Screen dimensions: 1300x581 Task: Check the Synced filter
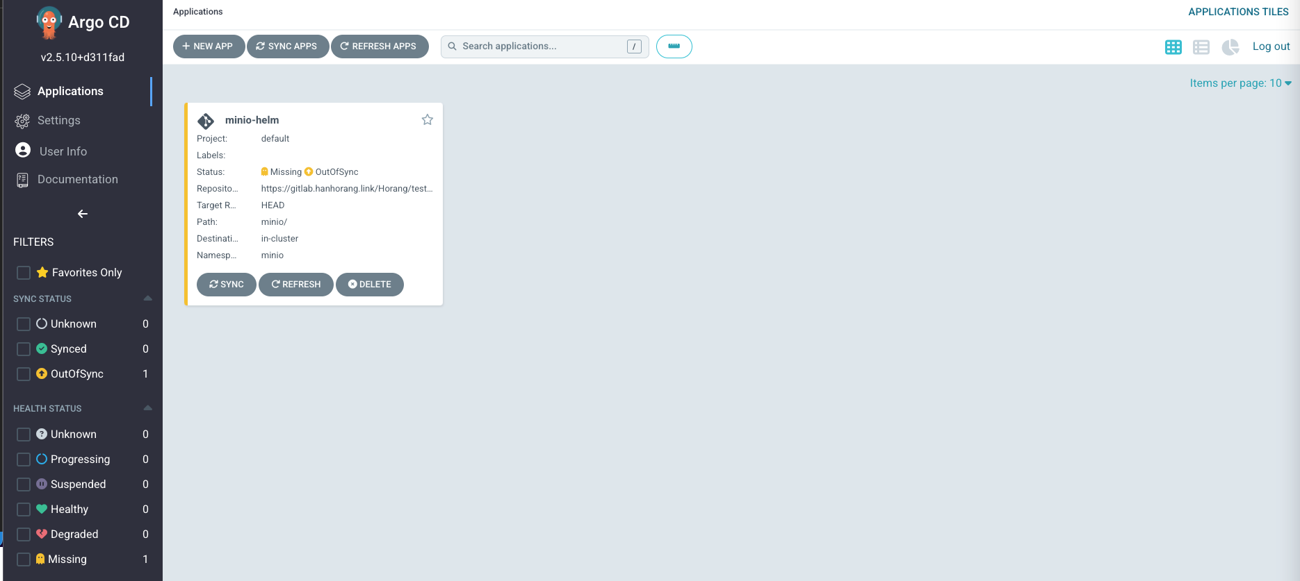(24, 349)
